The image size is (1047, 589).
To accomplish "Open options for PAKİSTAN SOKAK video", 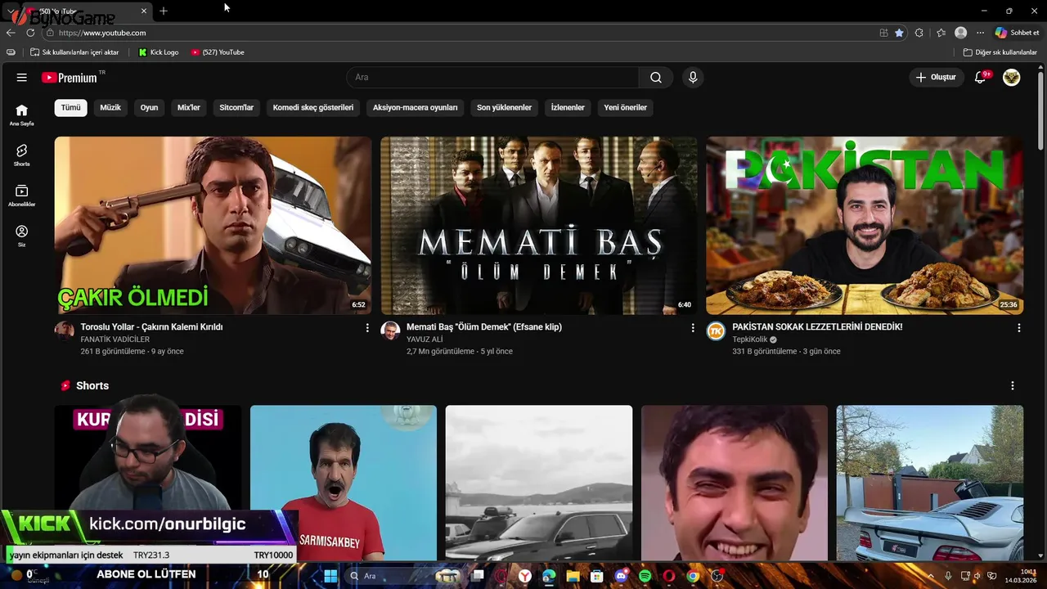I will pyautogui.click(x=1018, y=328).
